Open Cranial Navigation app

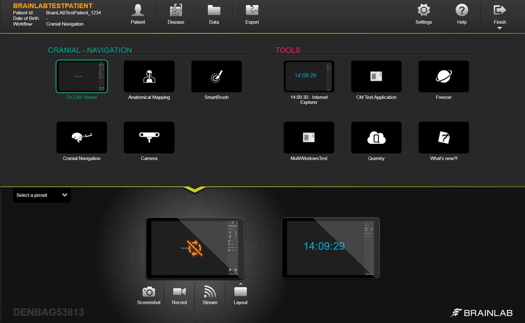point(82,138)
